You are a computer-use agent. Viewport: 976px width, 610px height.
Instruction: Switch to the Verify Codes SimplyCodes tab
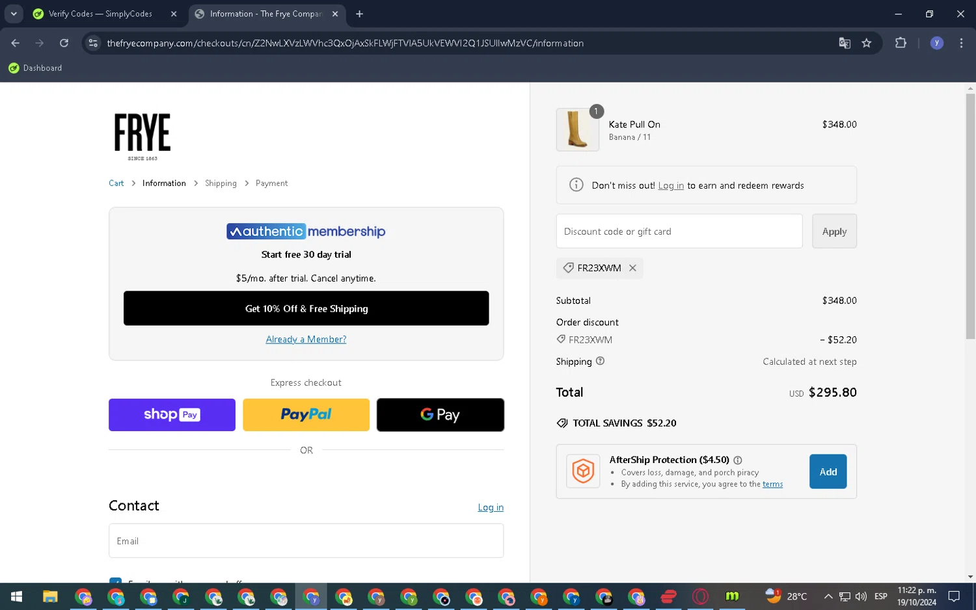pyautogui.click(x=100, y=14)
